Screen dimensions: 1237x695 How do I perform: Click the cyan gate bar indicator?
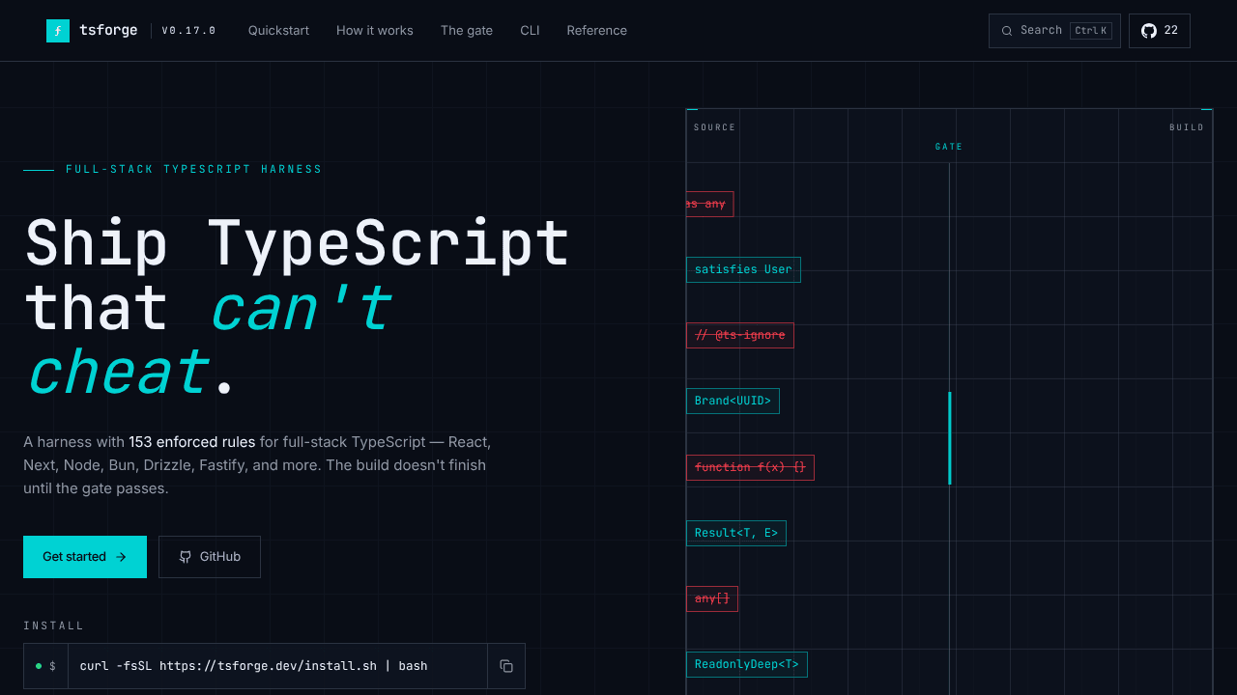click(950, 437)
